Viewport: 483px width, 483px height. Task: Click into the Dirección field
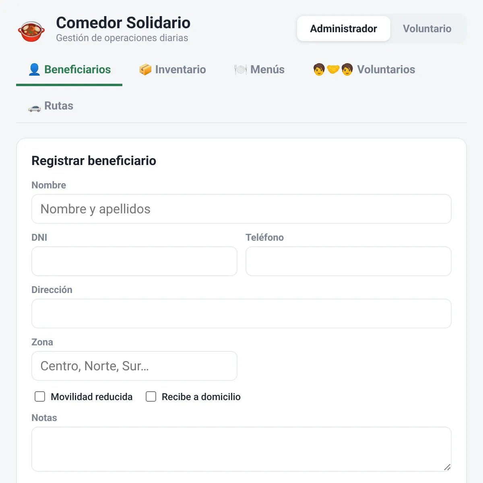click(x=242, y=314)
